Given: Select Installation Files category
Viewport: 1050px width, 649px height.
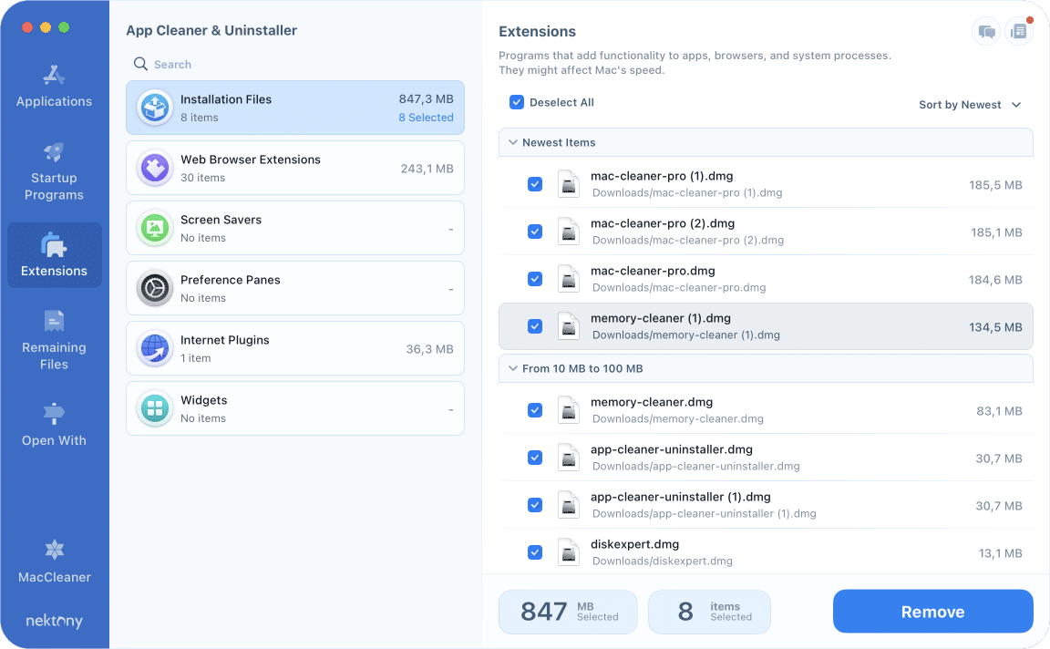Looking at the screenshot, I should tap(295, 108).
